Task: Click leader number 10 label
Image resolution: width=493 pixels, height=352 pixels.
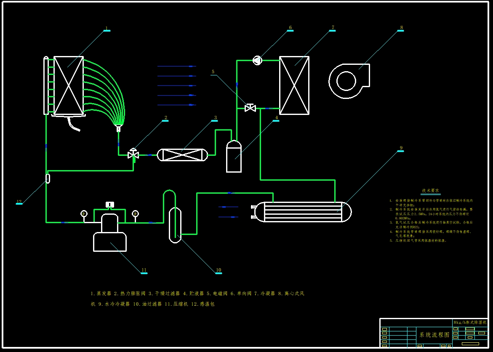Action: click(x=219, y=270)
